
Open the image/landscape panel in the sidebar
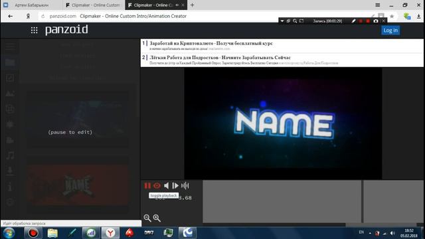(10, 94)
